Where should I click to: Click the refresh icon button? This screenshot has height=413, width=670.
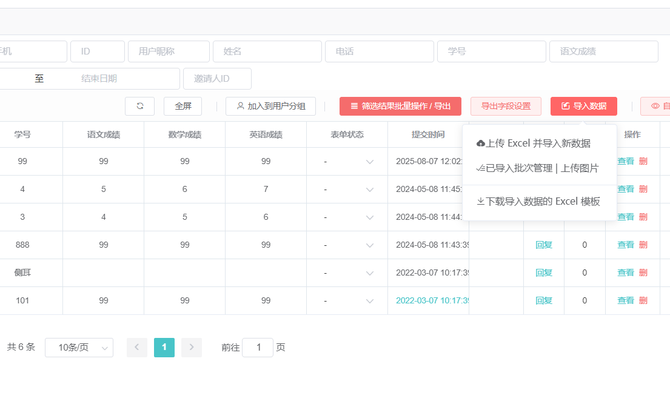(139, 106)
